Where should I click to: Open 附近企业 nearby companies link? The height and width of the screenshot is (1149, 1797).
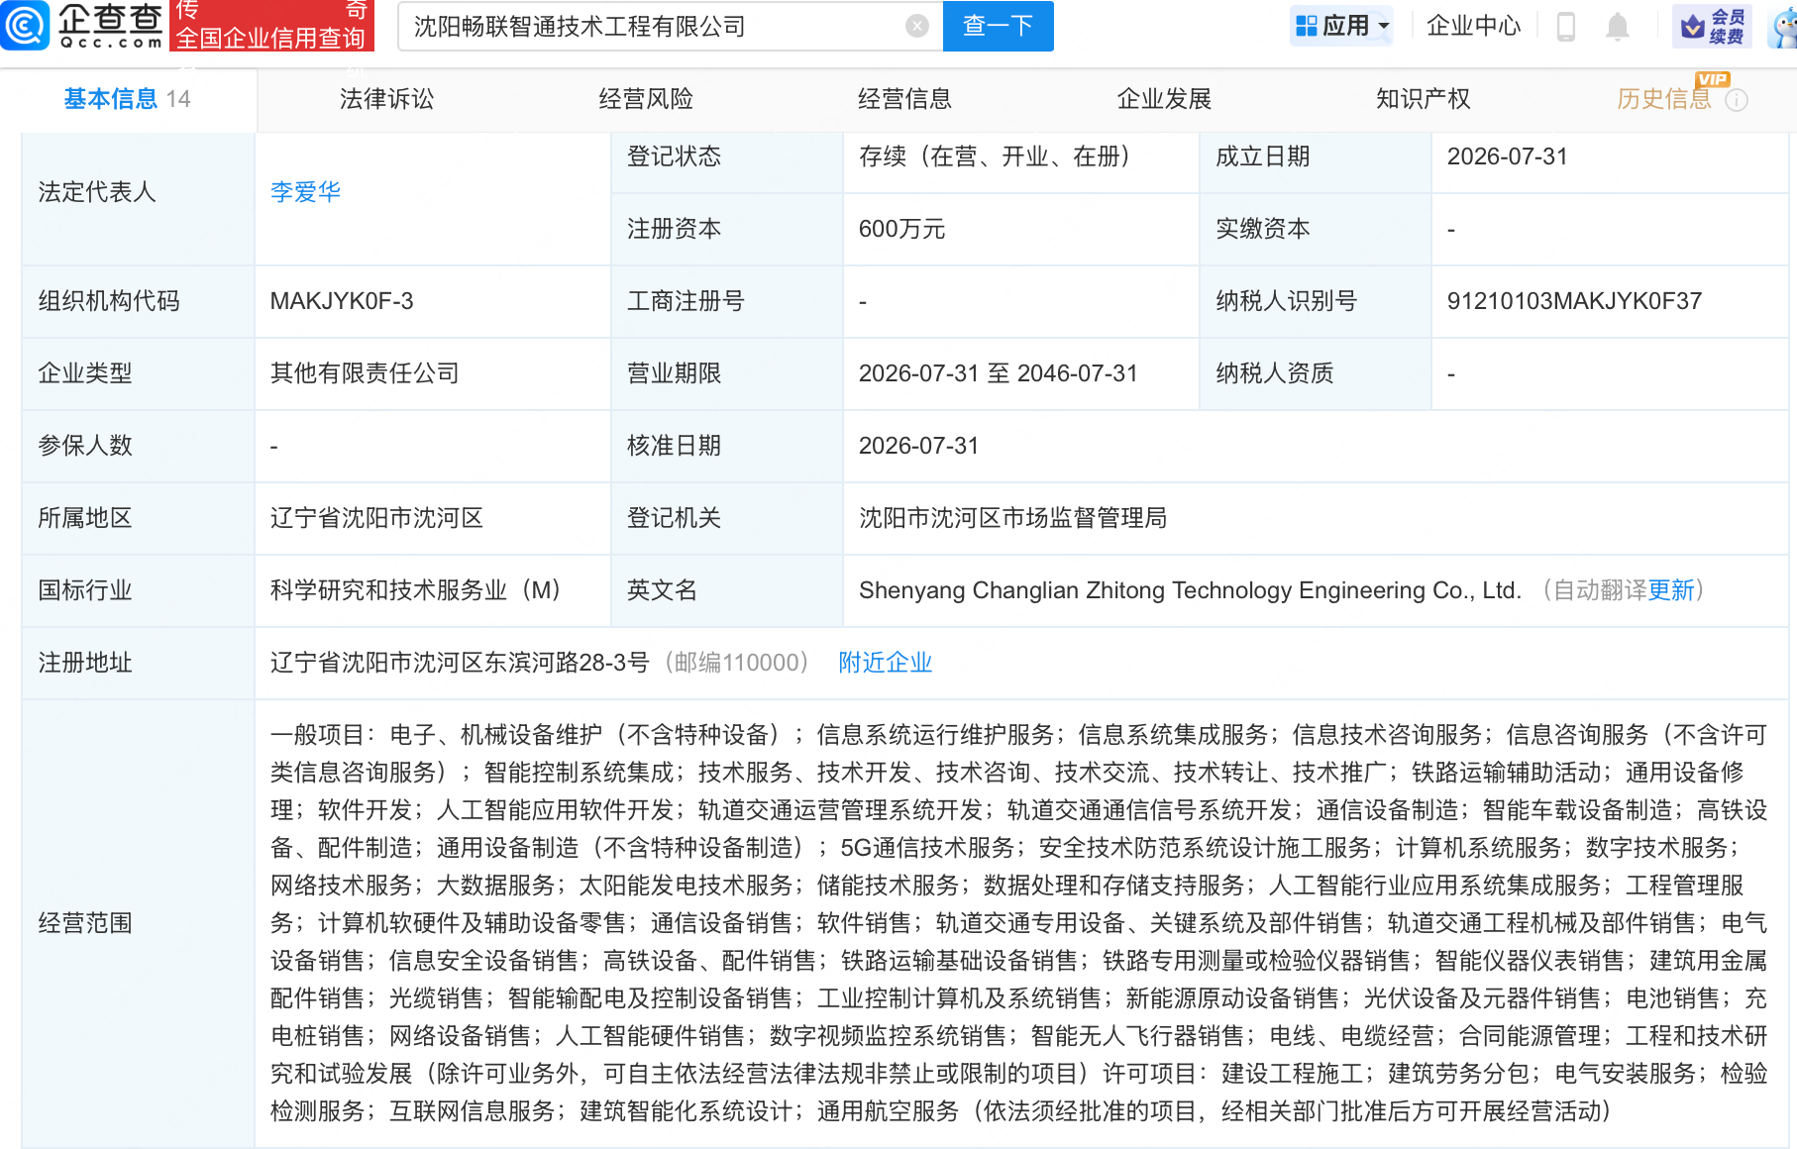[x=886, y=663]
